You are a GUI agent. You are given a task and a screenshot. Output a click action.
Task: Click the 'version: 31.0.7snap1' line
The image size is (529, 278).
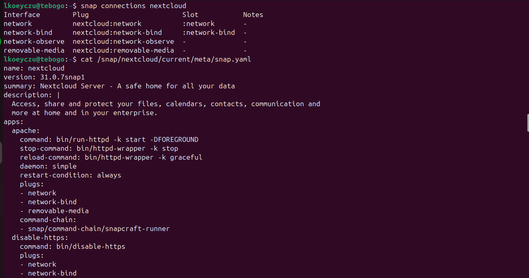44,77
